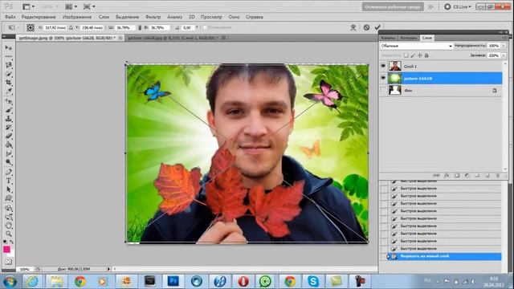
Task: Delete layer using the trash icon
Action: (497, 176)
